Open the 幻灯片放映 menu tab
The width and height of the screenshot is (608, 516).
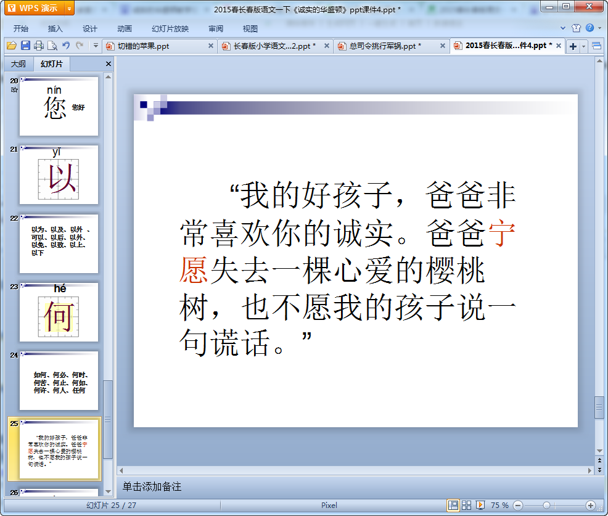pos(170,29)
